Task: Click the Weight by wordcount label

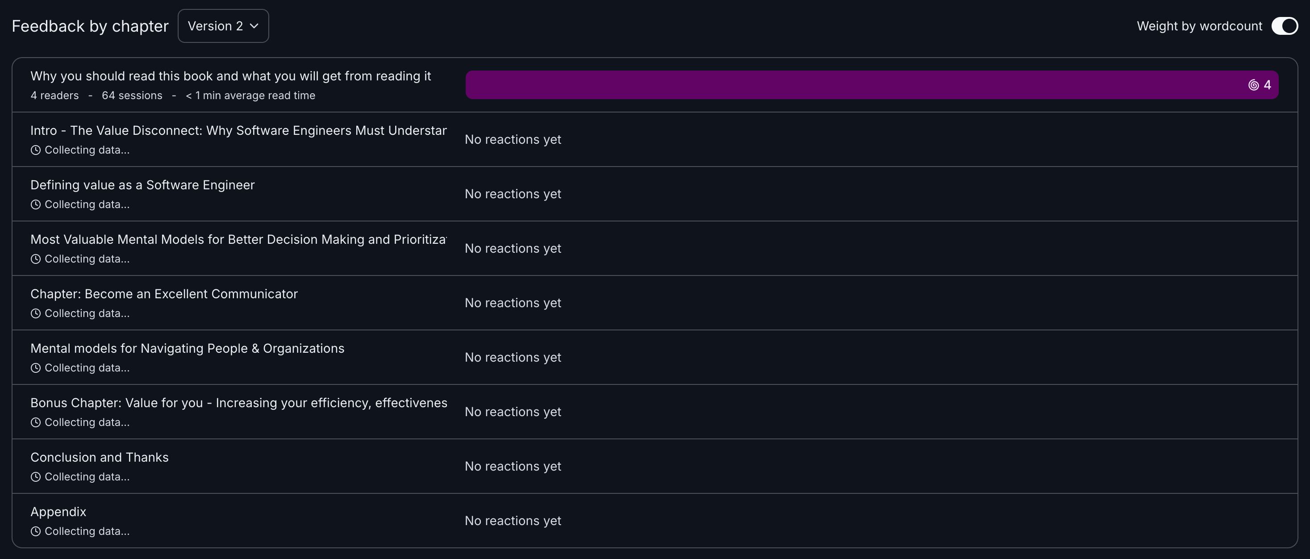Action: click(x=1199, y=26)
